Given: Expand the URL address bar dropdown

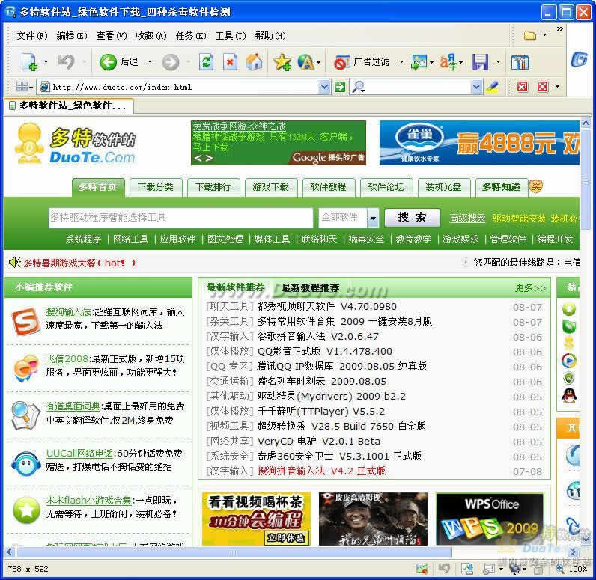Looking at the screenshot, I should [x=324, y=87].
